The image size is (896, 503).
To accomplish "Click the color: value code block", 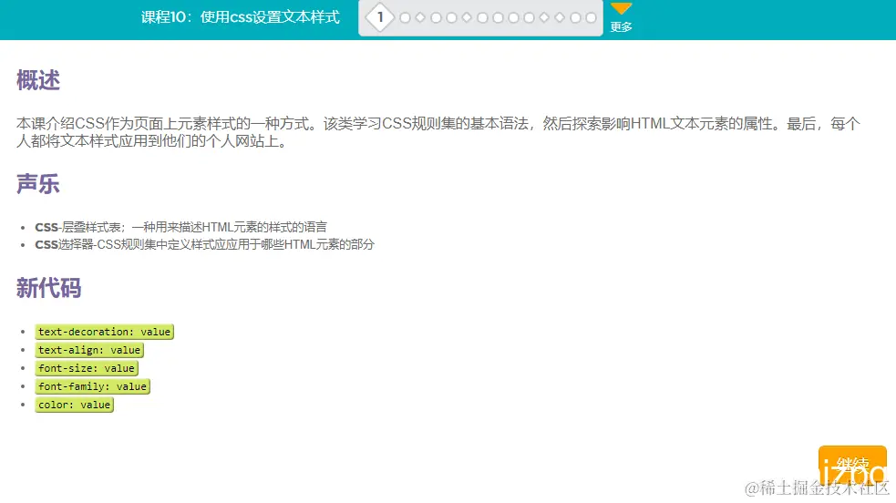I will pyautogui.click(x=74, y=405).
